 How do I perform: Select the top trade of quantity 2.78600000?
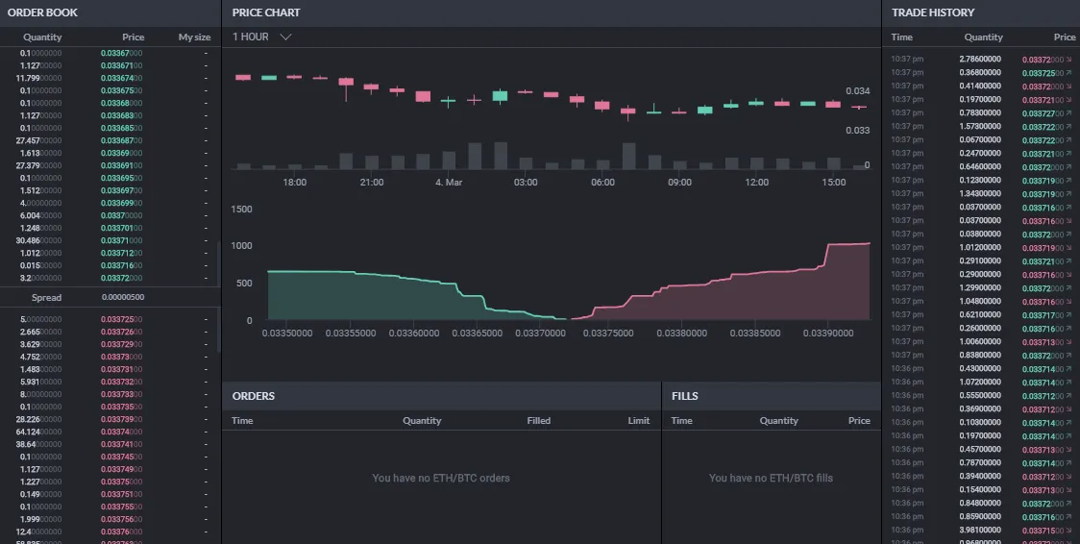983,60
